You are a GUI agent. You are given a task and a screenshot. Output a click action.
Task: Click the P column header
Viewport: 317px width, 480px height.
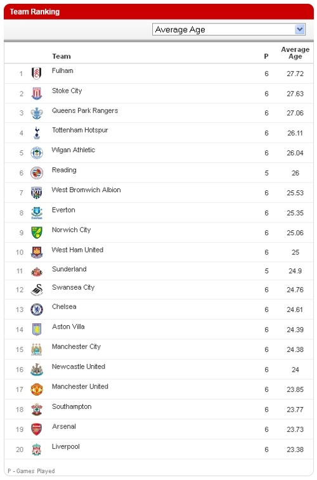[266, 56]
